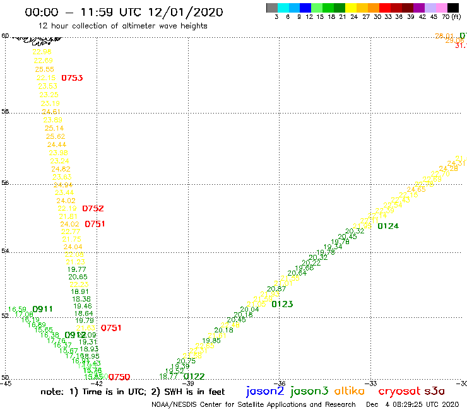Viewport: 467px width, 410px height.
Task: Select the altika satellite label
Action: (x=350, y=391)
